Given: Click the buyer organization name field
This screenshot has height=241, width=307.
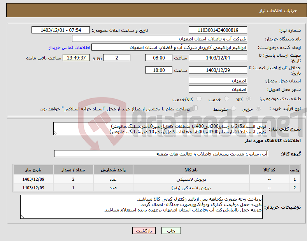Looking at the screenshot, I should (x=160, y=39).
